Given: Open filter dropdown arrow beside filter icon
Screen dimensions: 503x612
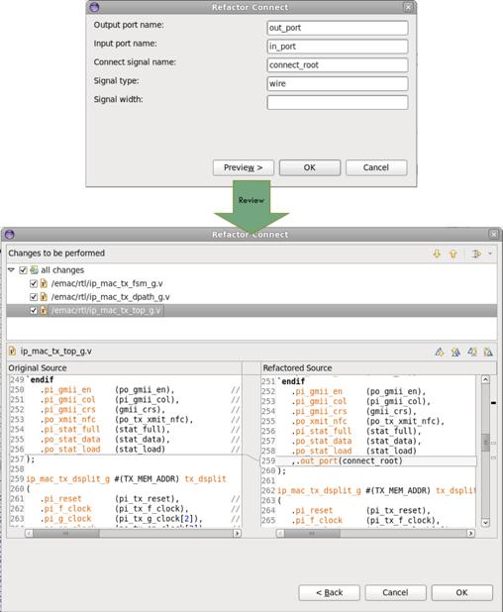Looking at the screenshot, I should (x=490, y=255).
